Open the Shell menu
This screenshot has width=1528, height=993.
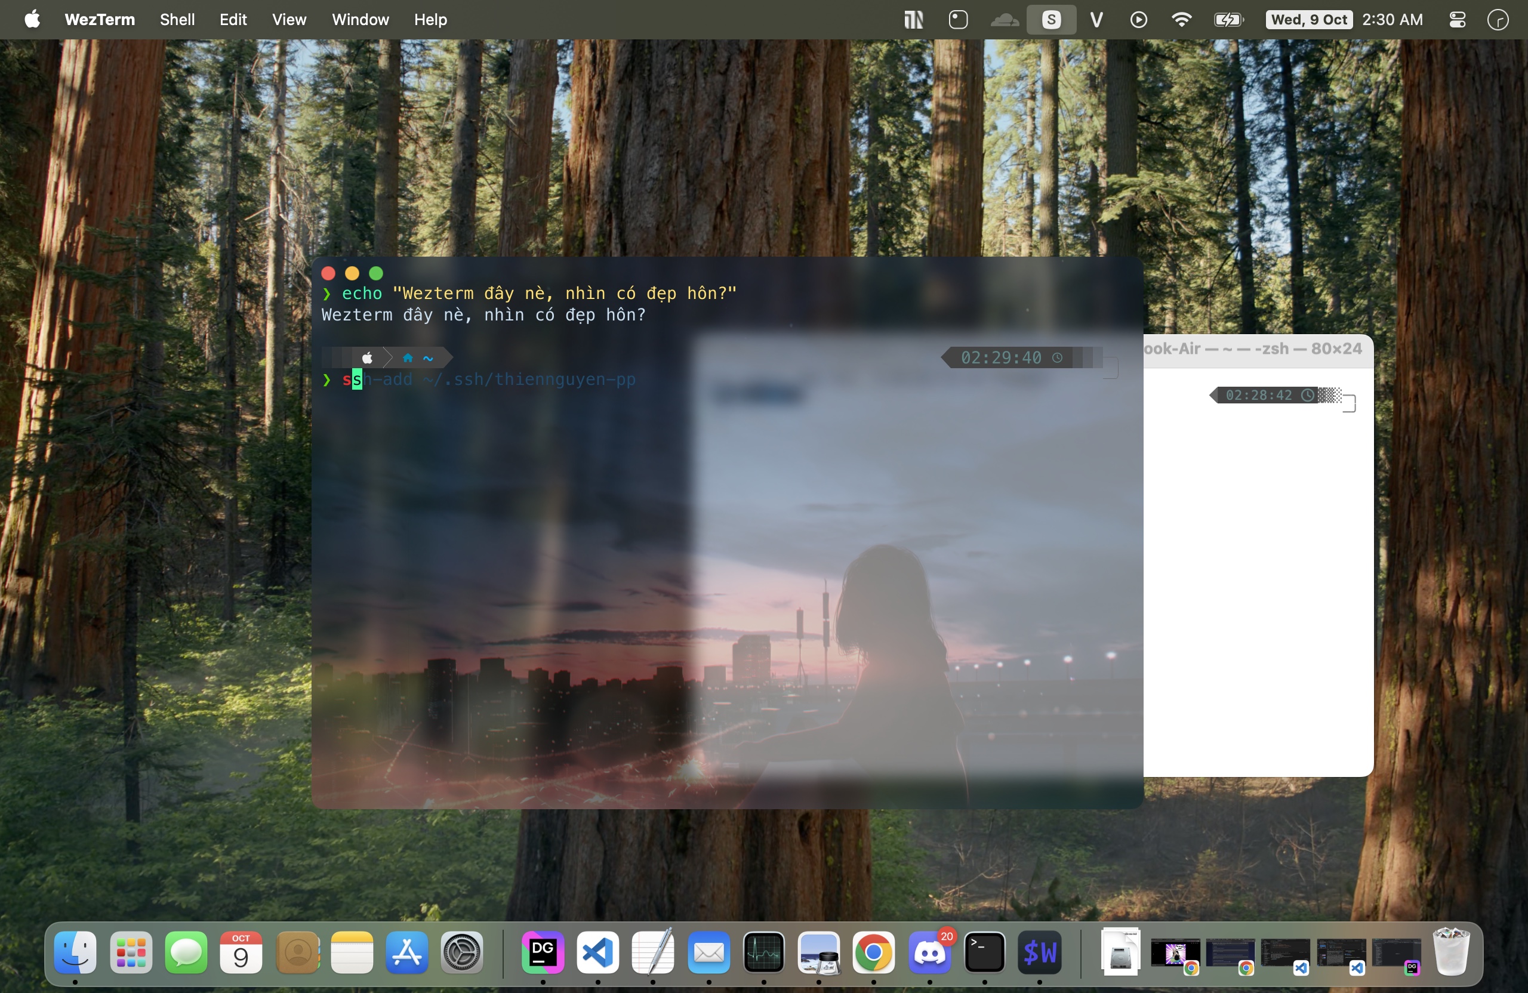177,19
